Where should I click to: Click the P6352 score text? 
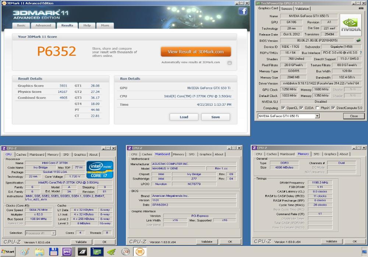pos(57,51)
